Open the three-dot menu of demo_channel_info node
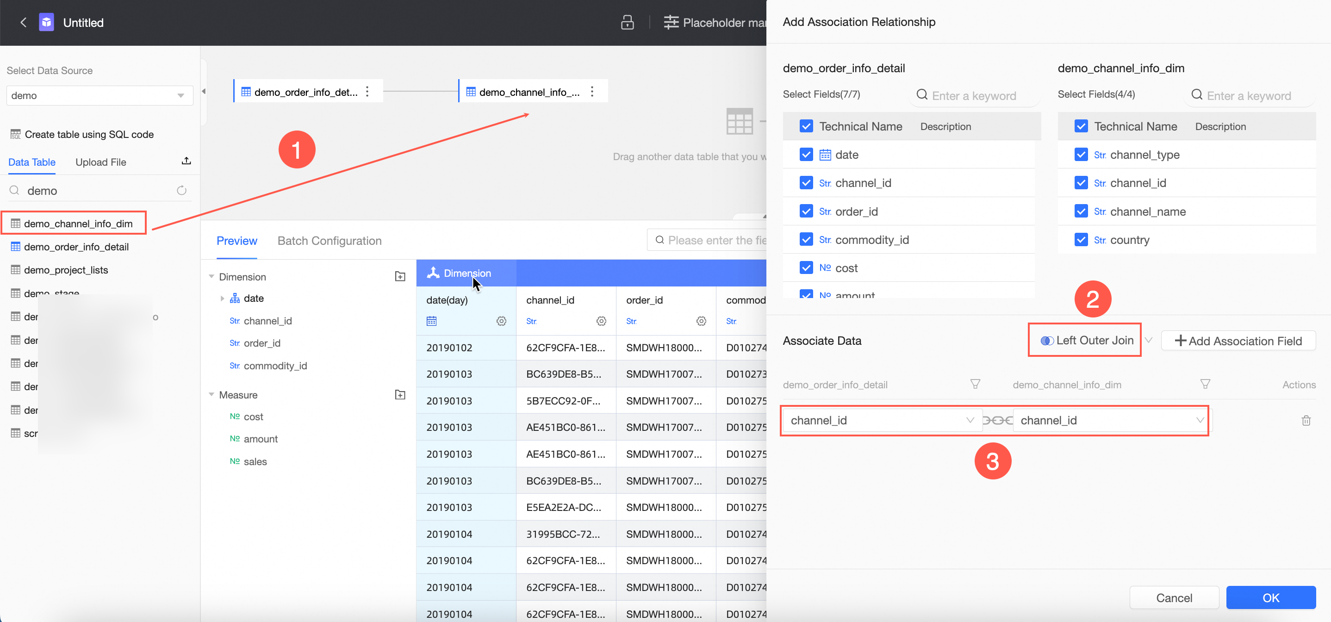The image size is (1331, 622). coord(592,92)
